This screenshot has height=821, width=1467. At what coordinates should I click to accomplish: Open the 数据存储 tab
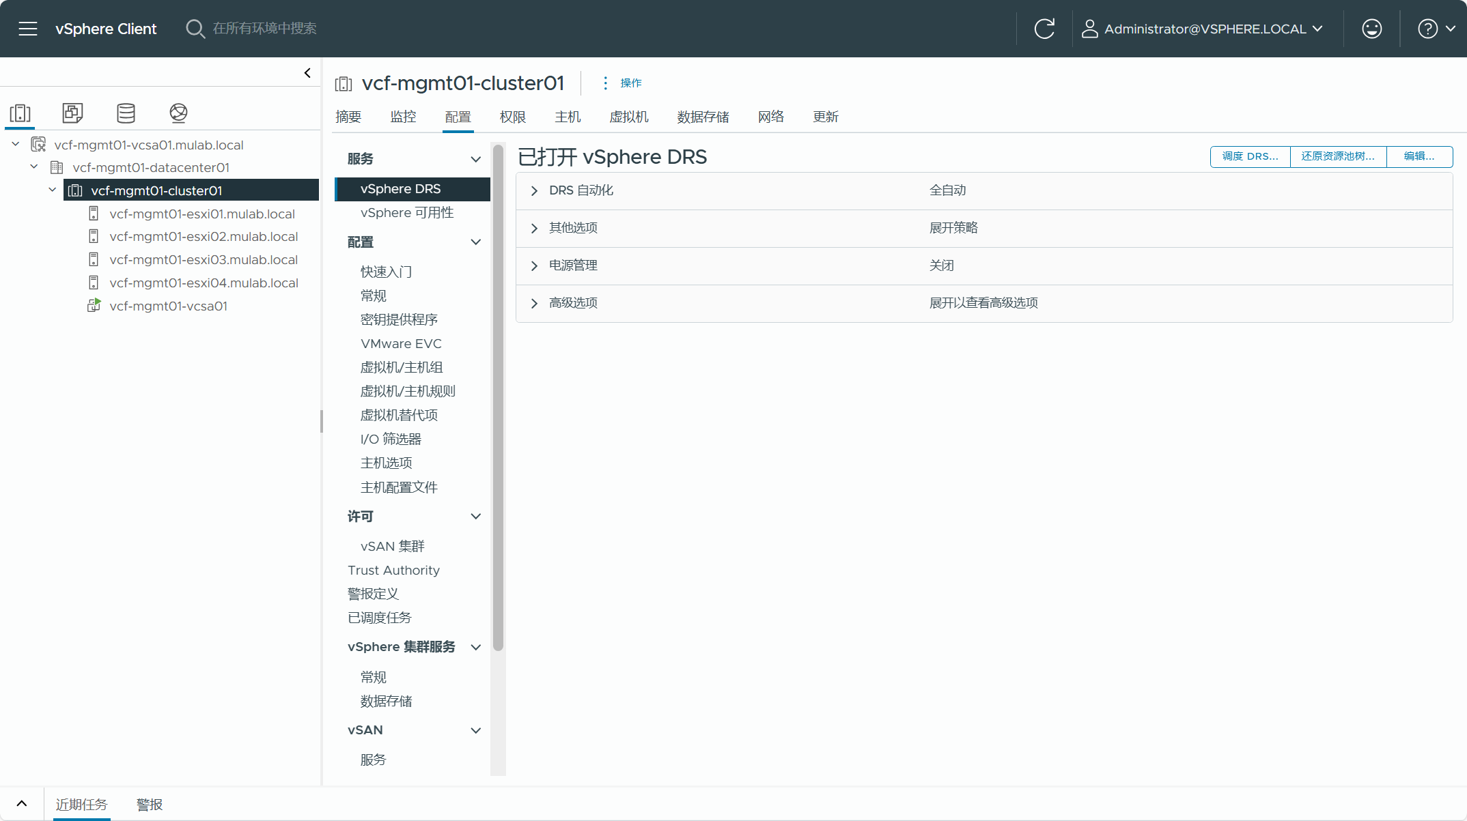703,117
